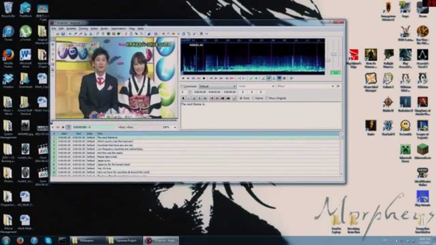Toggle spectrum analyzer mode
This screenshot has width=436, height=245.
[x=279, y=78]
